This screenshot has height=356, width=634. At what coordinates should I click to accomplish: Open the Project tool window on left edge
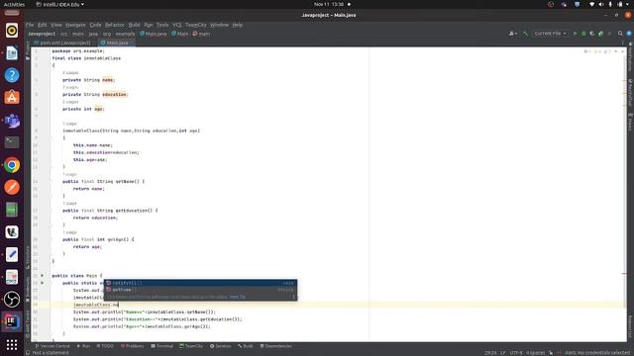click(x=28, y=50)
